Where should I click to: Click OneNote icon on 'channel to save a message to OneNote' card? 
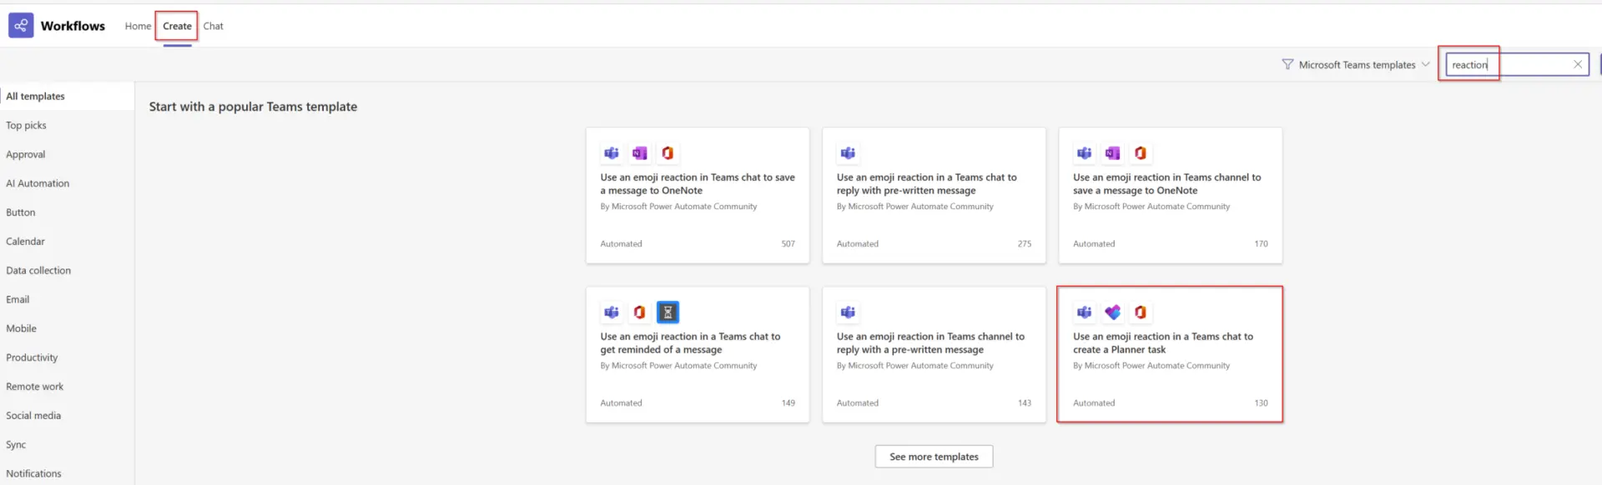tap(1112, 152)
